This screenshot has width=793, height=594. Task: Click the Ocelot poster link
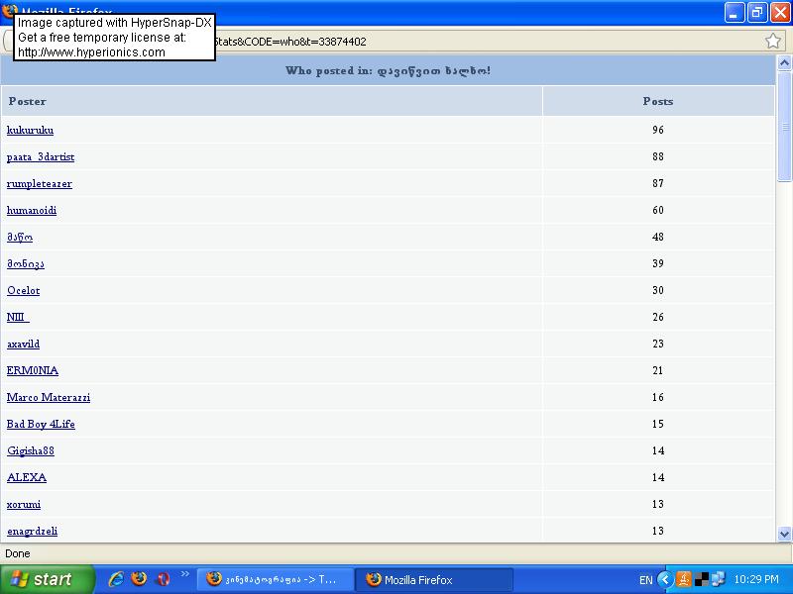(x=23, y=291)
